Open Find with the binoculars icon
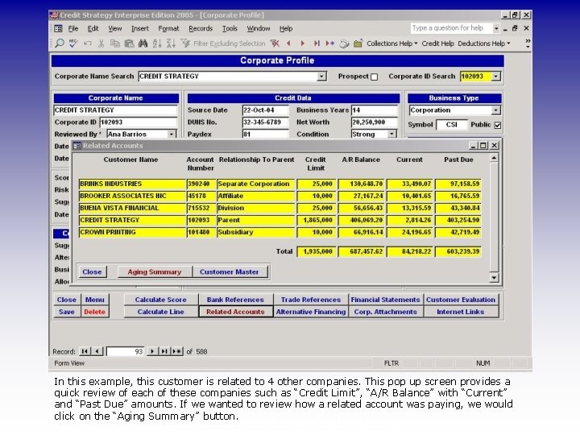The height and width of the screenshot is (435, 580). tap(143, 43)
